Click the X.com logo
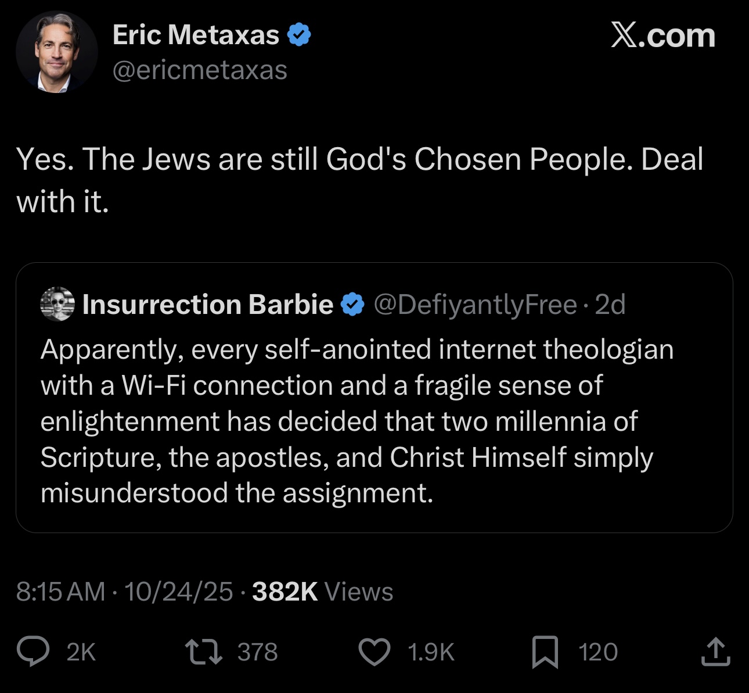 [662, 36]
